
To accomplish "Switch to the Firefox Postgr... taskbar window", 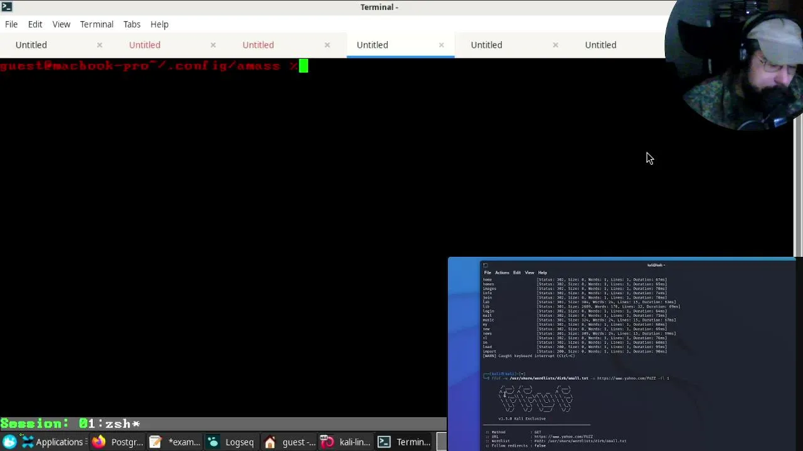I will coord(119,442).
